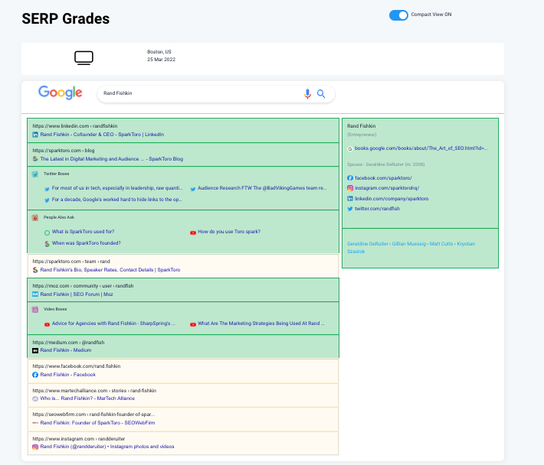
Task: Open Rand Fishkin Cofounder & CEO LinkedIn link
Action: pyautogui.click(x=102, y=135)
